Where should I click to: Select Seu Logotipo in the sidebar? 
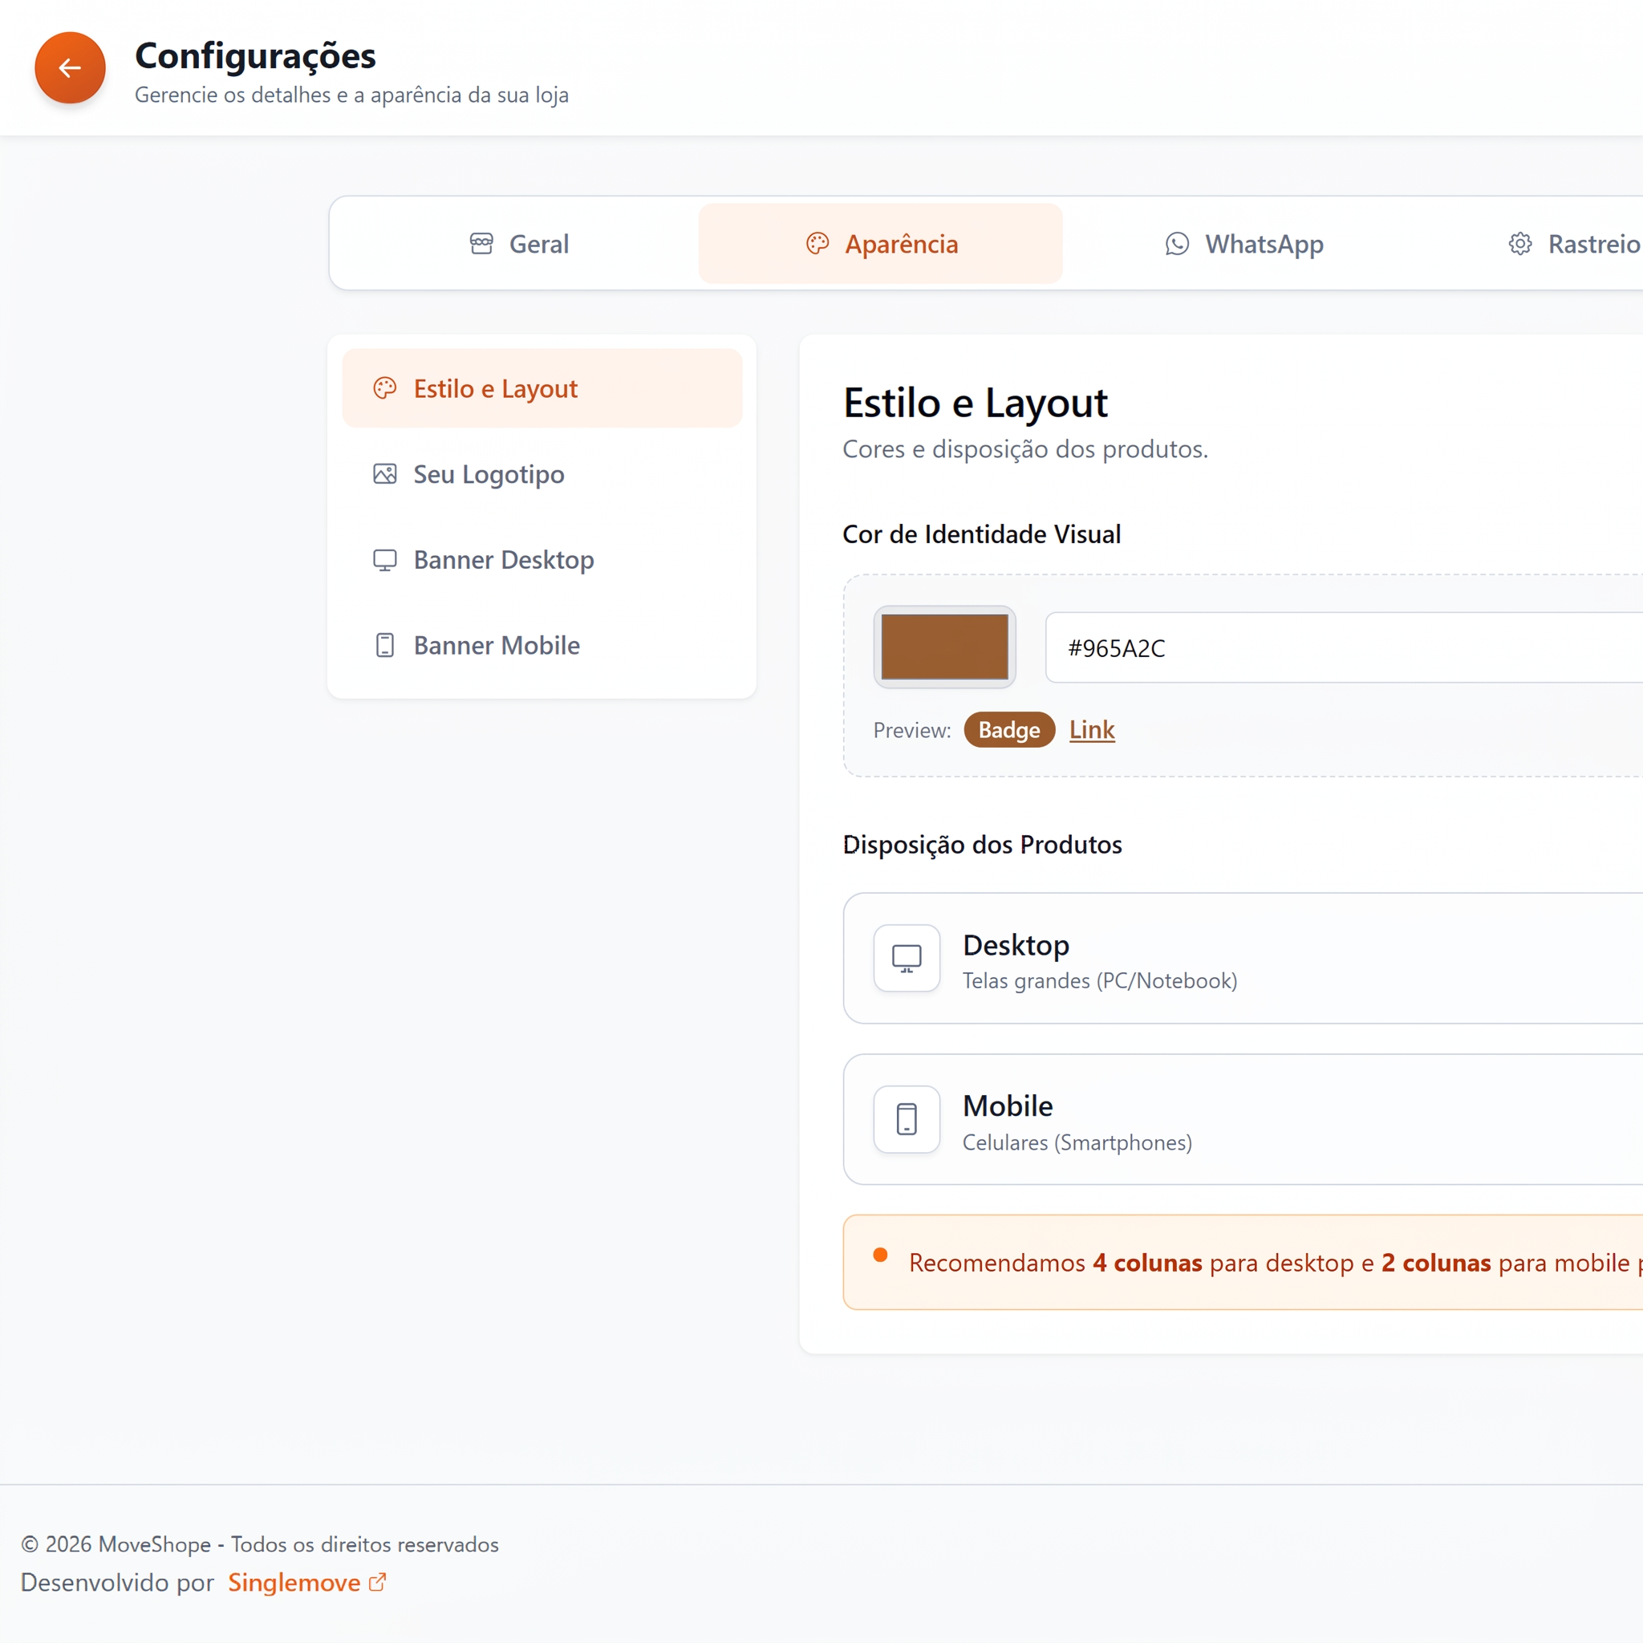pyautogui.click(x=542, y=475)
